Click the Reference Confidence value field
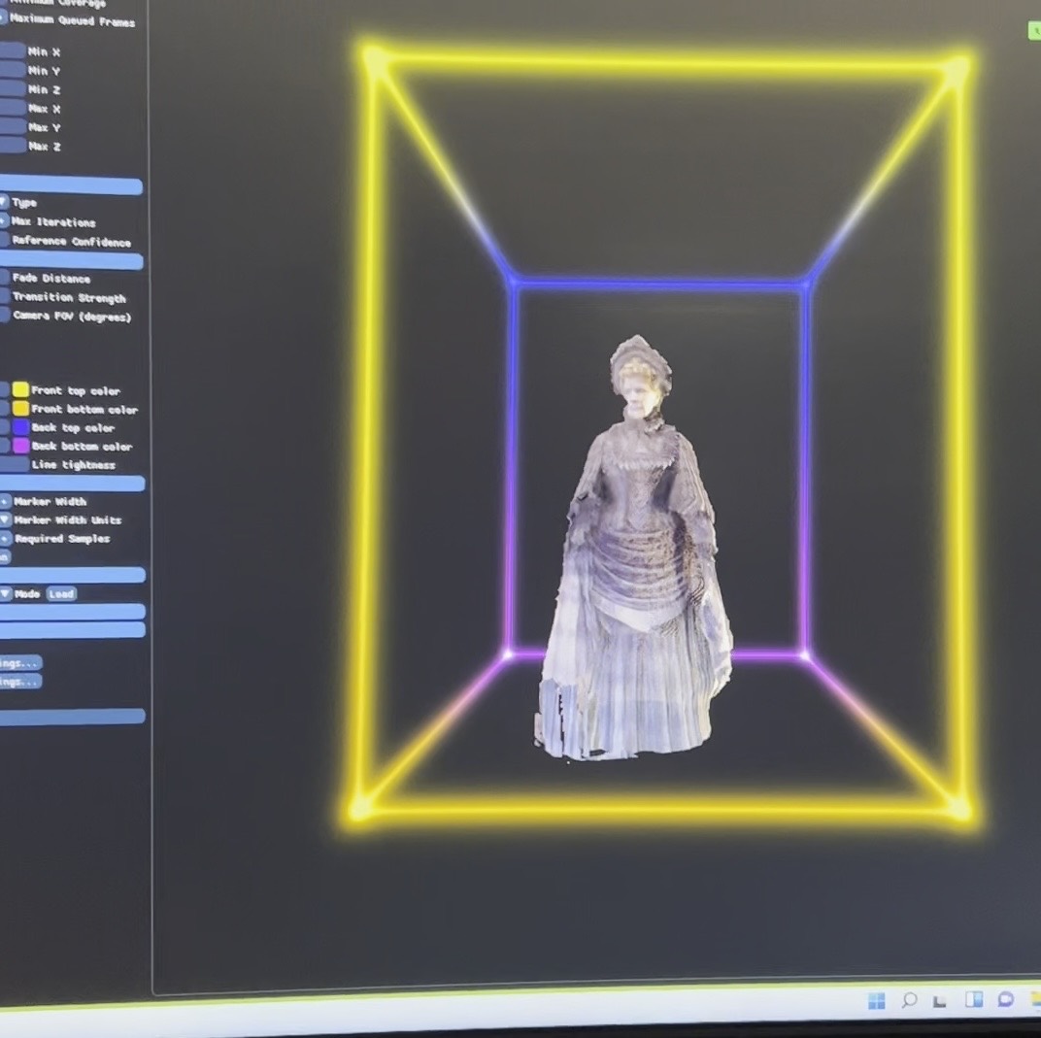1041x1038 pixels. click(x=4, y=240)
